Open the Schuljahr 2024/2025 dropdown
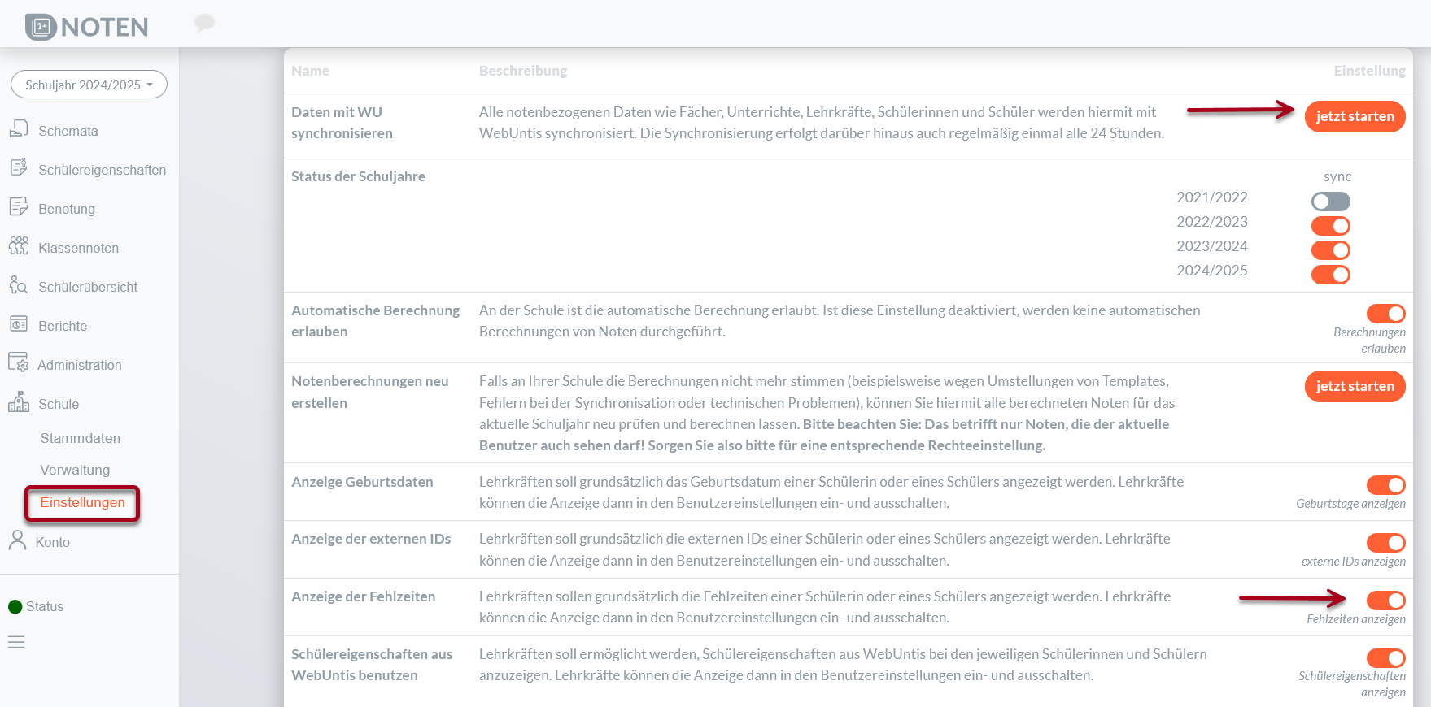Screen dimensions: 1431x707 click(x=89, y=85)
